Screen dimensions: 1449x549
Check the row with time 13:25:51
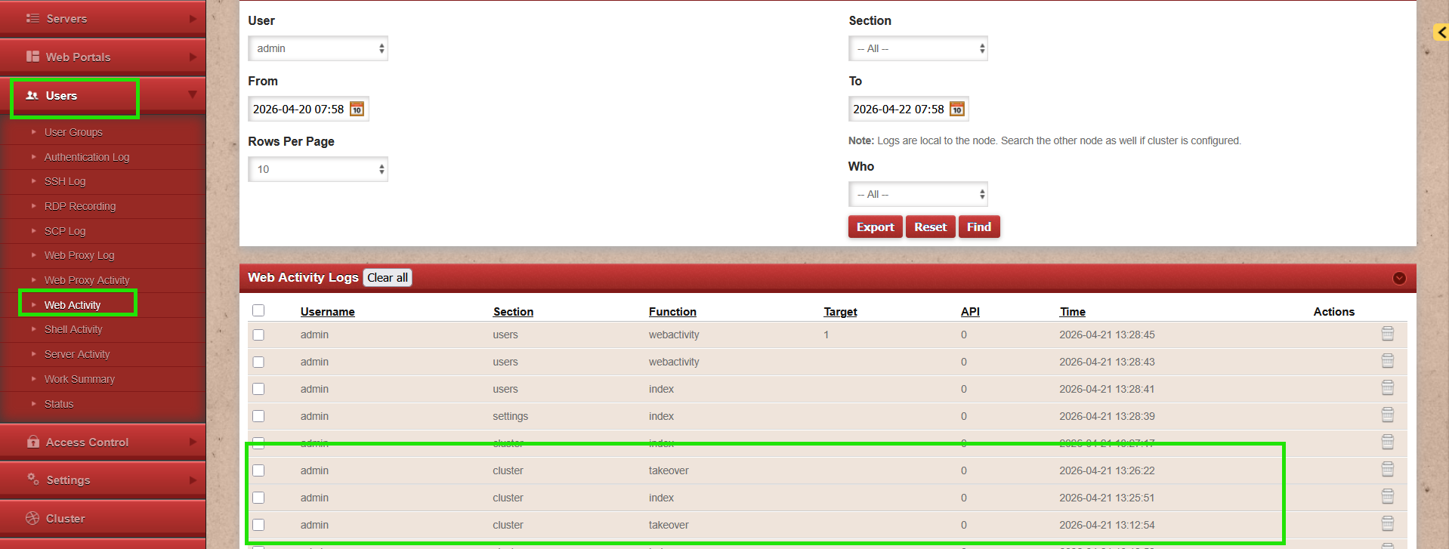click(258, 498)
